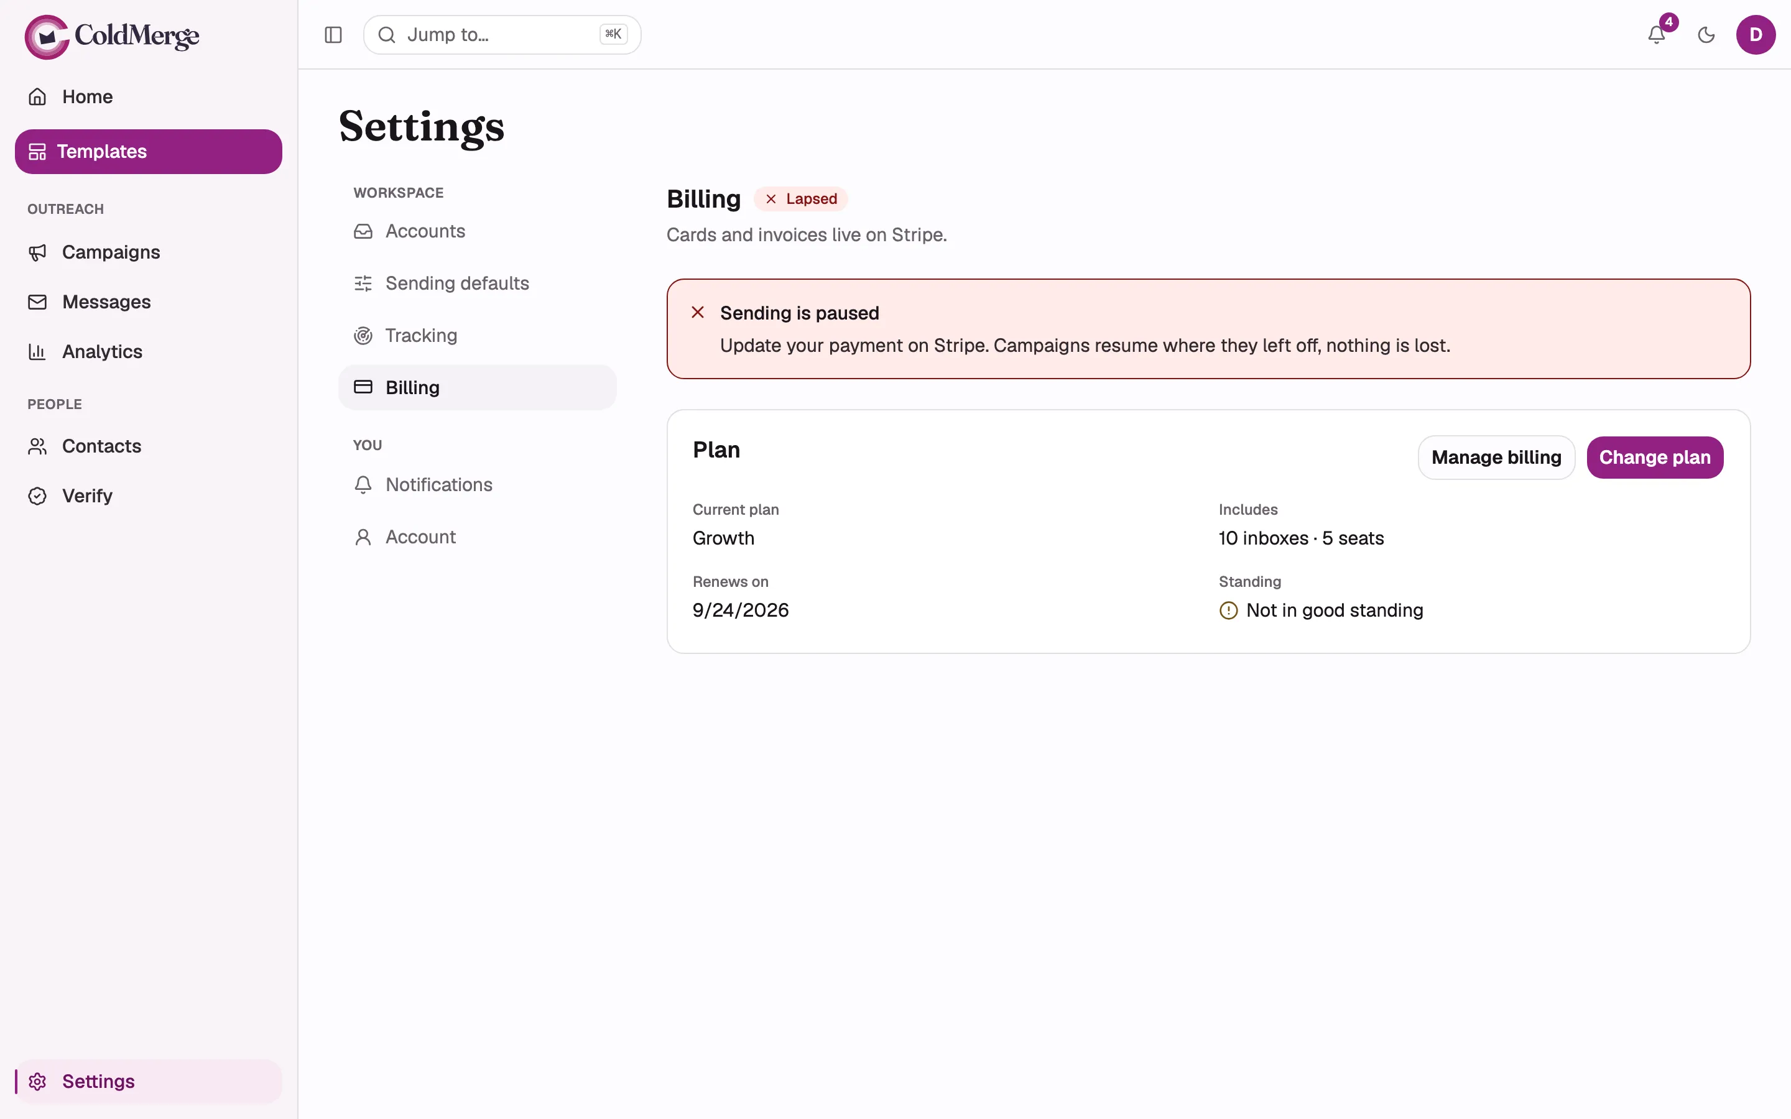Click the ⌘K shortcut badge
Image resolution: width=1791 pixels, height=1119 pixels.
(613, 34)
